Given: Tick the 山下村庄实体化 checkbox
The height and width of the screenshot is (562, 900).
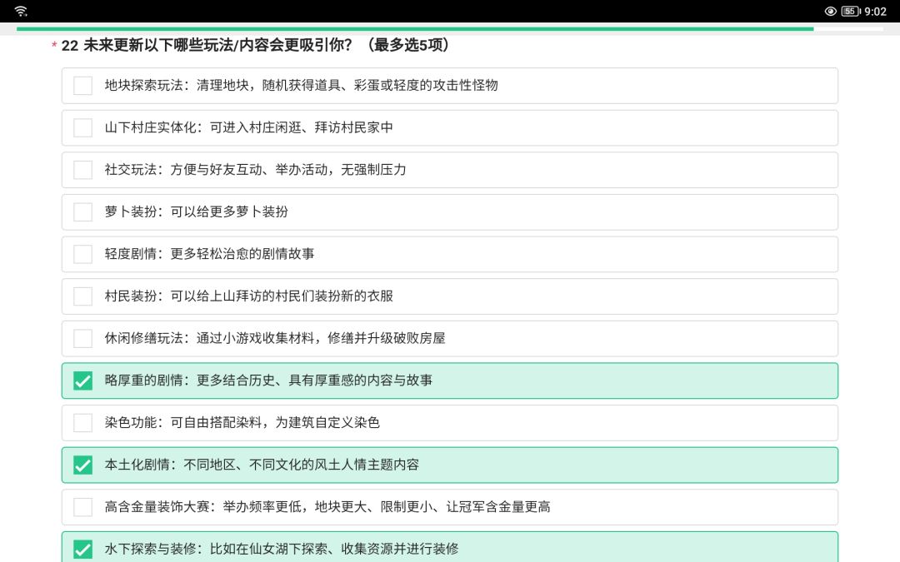Looking at the screenshot, I should point(82,127).
